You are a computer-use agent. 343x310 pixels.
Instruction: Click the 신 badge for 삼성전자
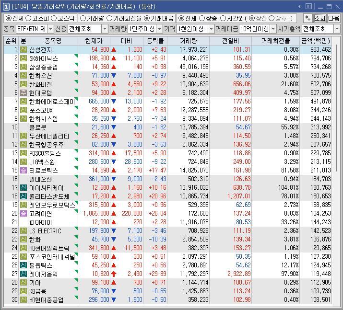24,50
